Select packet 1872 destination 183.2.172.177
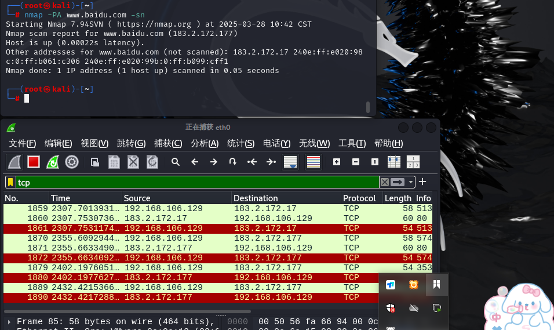The image size is (554, 330). pos(268,258)
